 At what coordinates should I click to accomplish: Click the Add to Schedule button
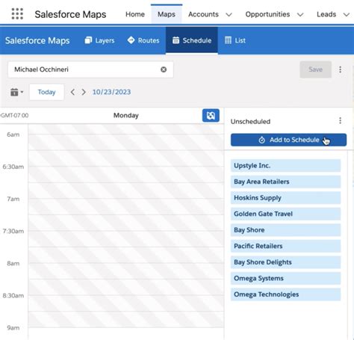point(288,140)
